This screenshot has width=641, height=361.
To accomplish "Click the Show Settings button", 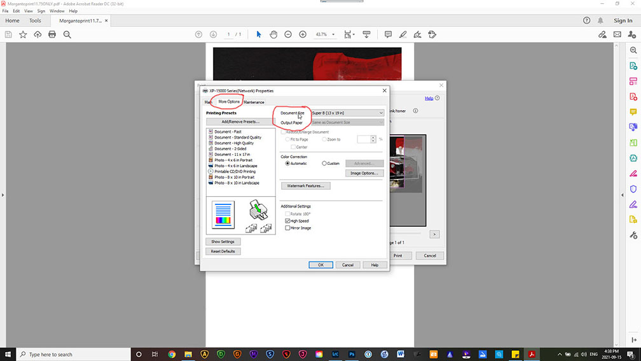I will click(223, 242).
